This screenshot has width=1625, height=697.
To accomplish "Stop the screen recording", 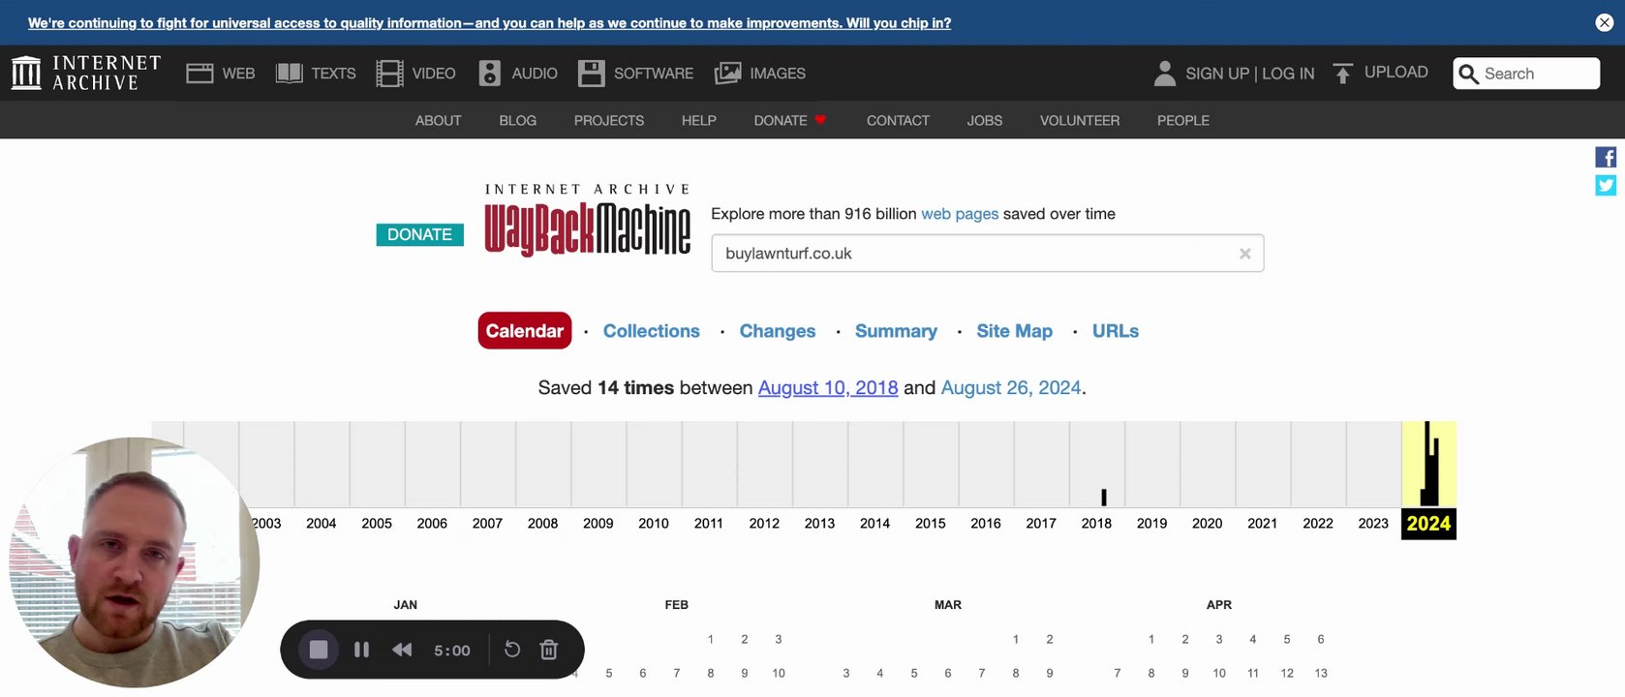I will click(319, 650).
